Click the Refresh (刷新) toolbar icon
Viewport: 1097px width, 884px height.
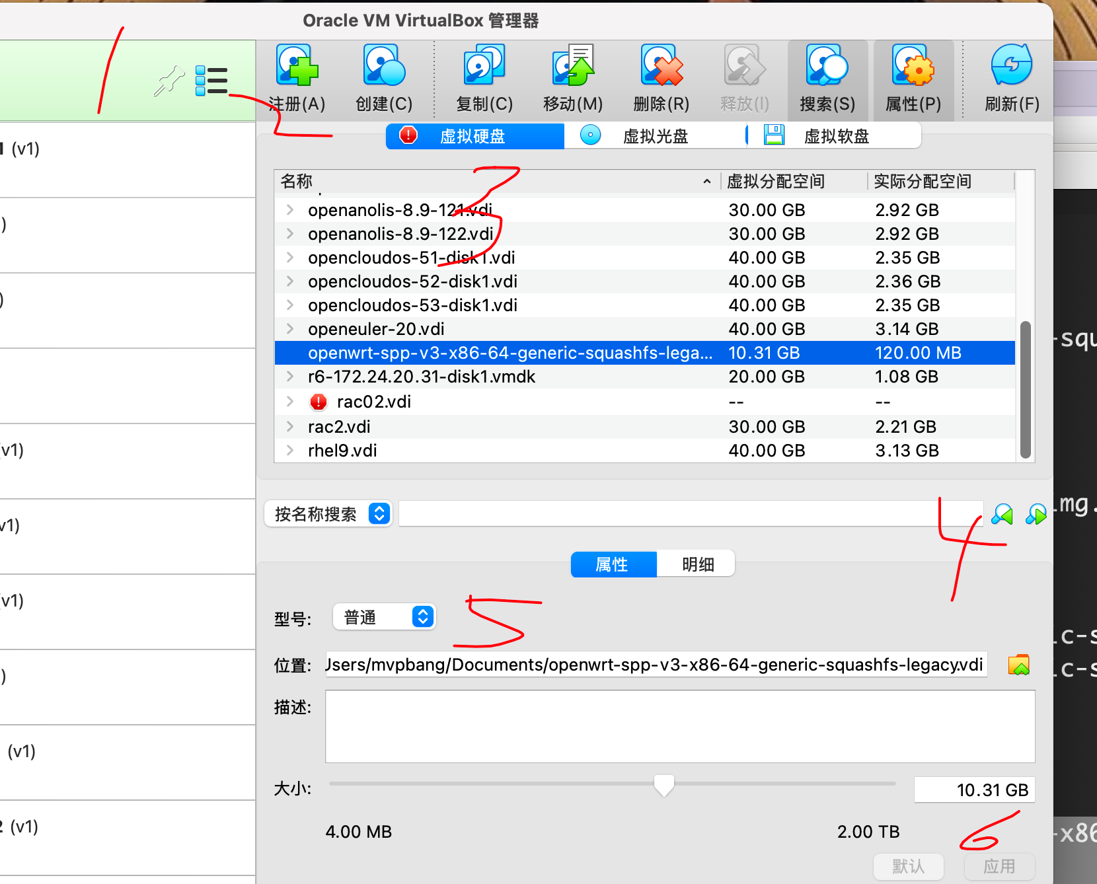coord(1011,67)
